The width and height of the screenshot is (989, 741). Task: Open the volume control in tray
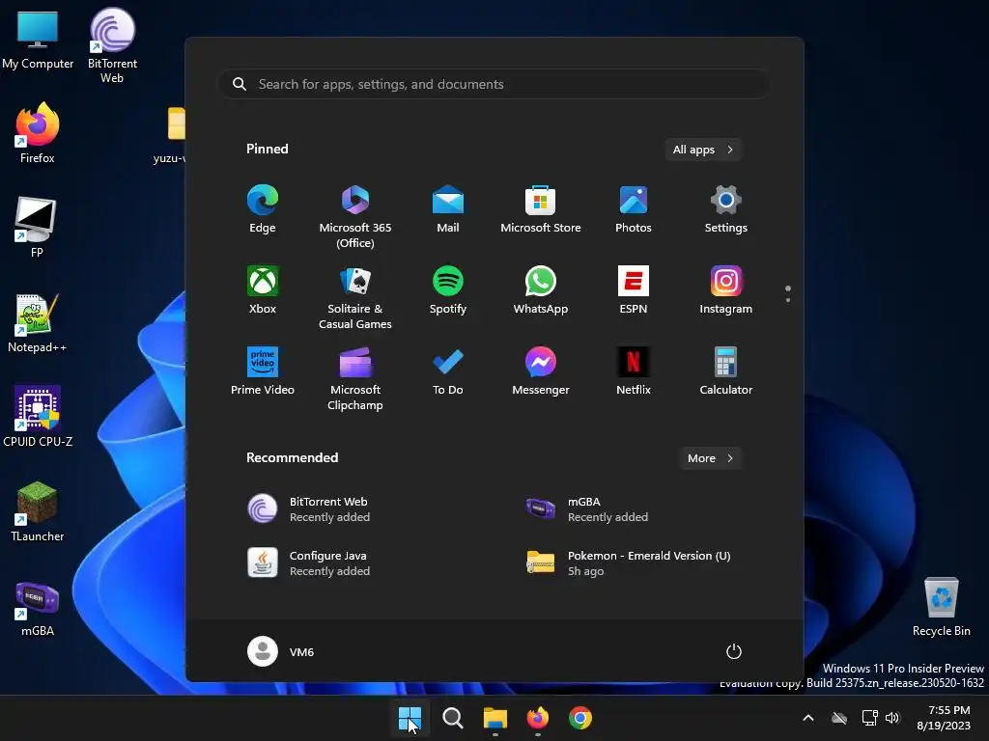point(891,718)
